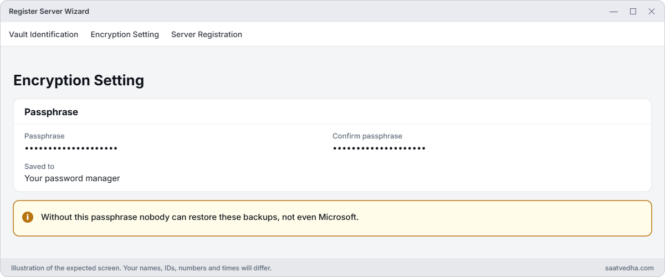Click the 'Passphrase' card header title
The height and width of the screenshot is (277, 665).
click(51, 112)
